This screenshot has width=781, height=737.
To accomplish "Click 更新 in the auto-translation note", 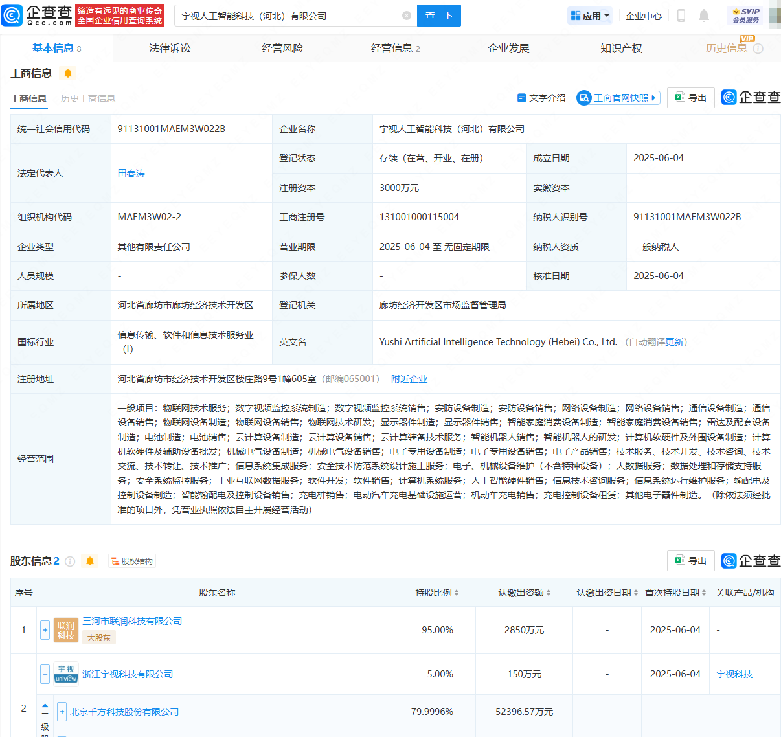I will (x=674, y=342).
